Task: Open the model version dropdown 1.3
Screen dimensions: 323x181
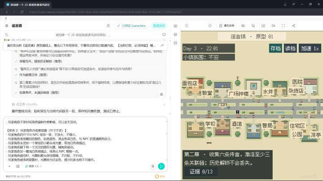Action: click(33, 166)
